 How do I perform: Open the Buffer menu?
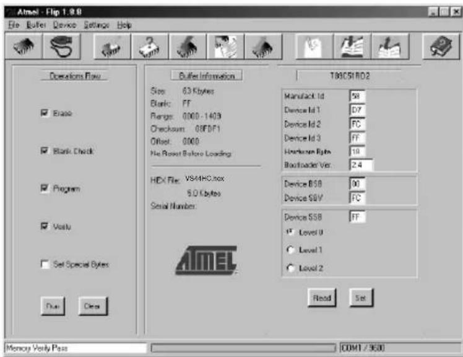click(36, 25)
